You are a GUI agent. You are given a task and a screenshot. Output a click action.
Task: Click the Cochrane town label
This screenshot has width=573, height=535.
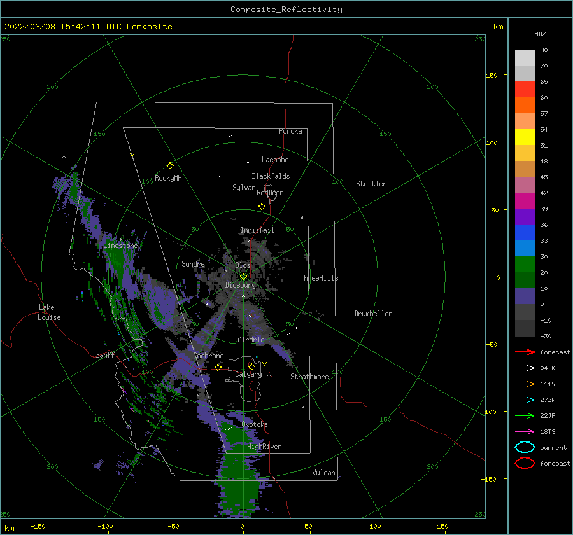click(x=208, y=356)
